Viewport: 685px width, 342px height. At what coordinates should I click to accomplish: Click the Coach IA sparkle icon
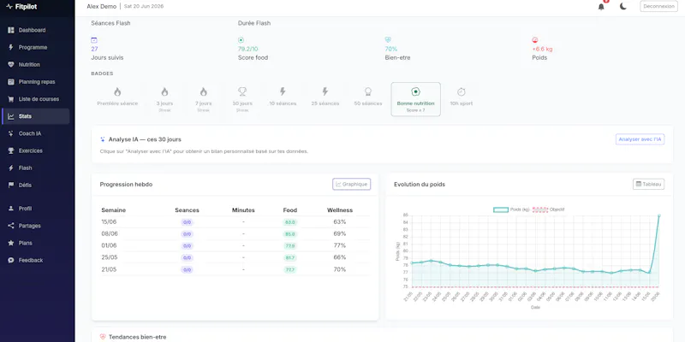[x=11, y=133]
